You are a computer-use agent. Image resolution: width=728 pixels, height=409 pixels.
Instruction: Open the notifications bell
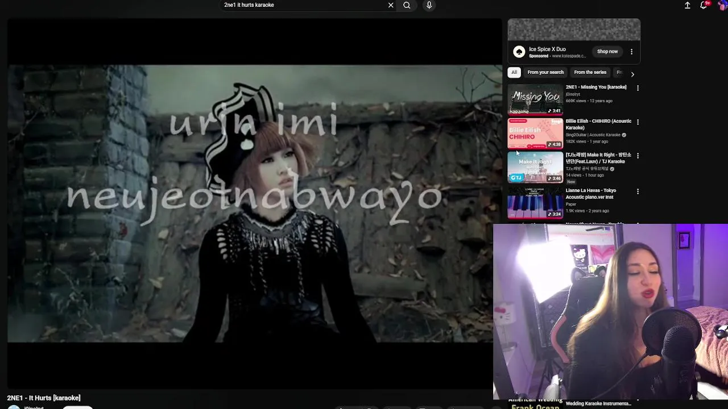(704, 5)
